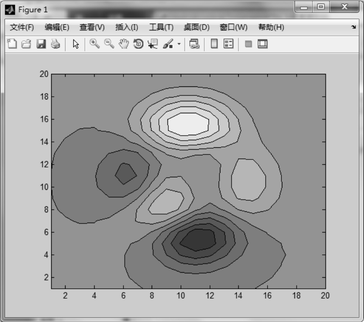Viewport: 364px width, 322px height.
Task: Click the brightest white contour peak region
Action: click(189, 124)
